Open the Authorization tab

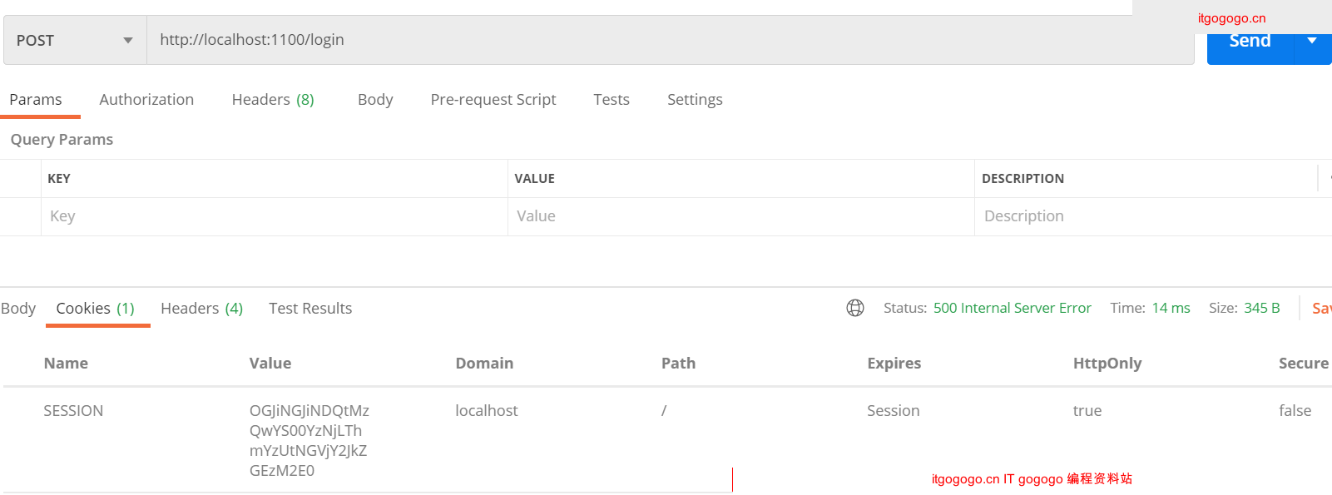coord(146,100)
